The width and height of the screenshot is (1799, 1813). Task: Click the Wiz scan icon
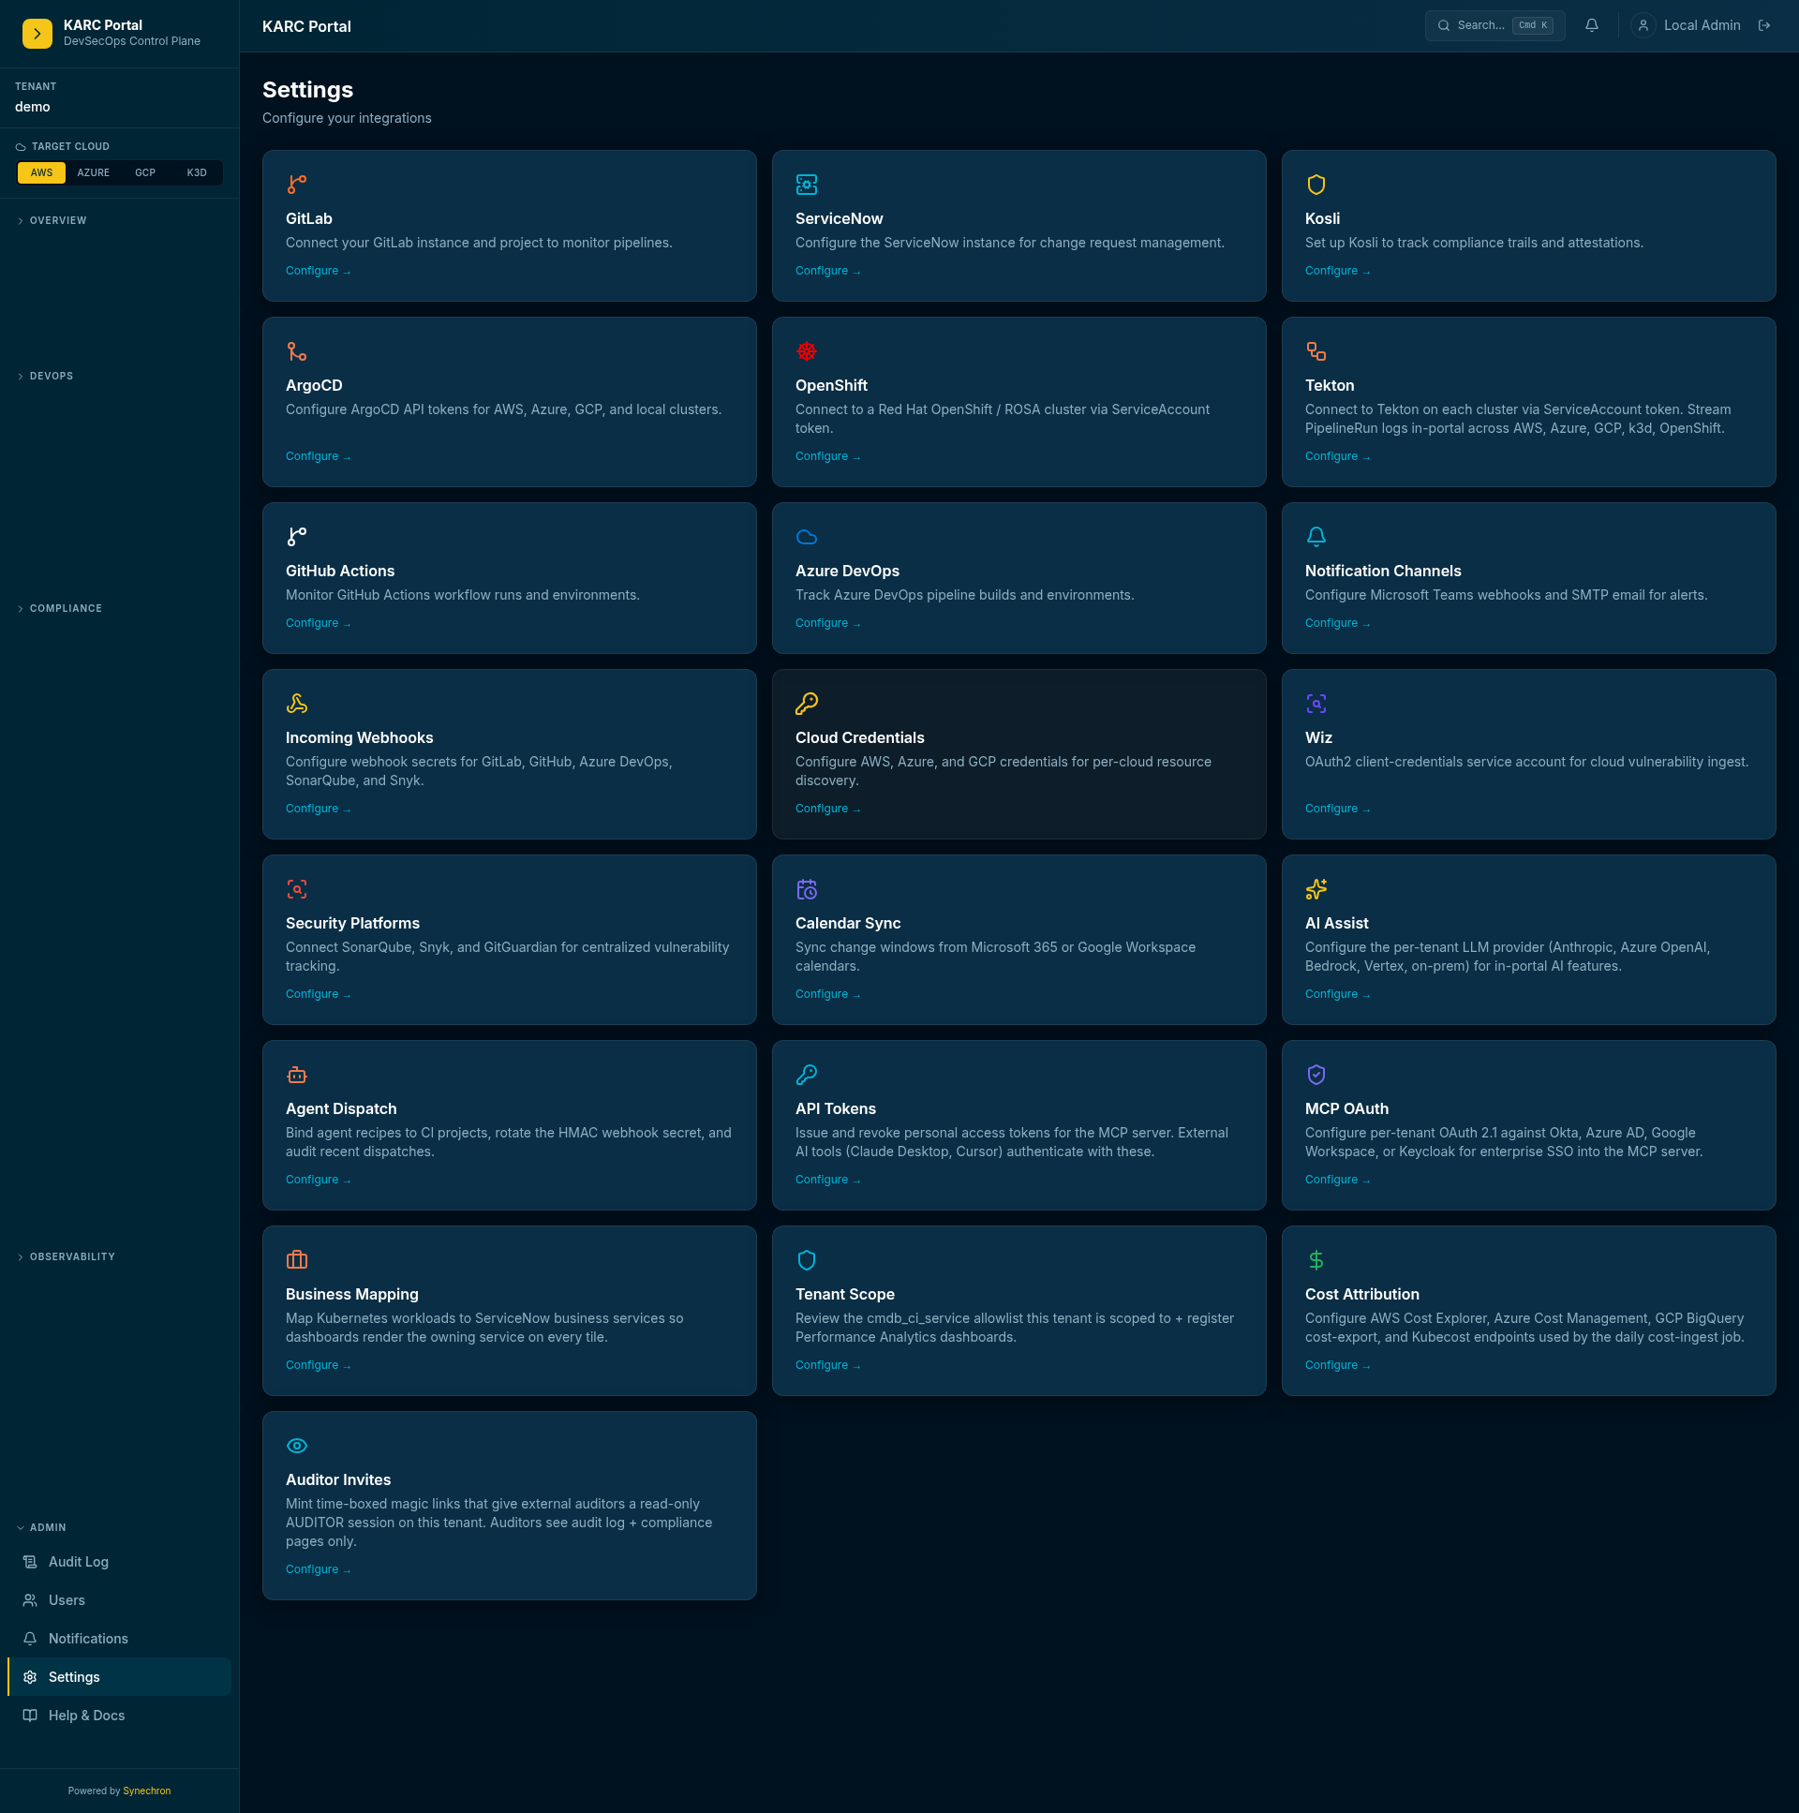point(1316,704)
